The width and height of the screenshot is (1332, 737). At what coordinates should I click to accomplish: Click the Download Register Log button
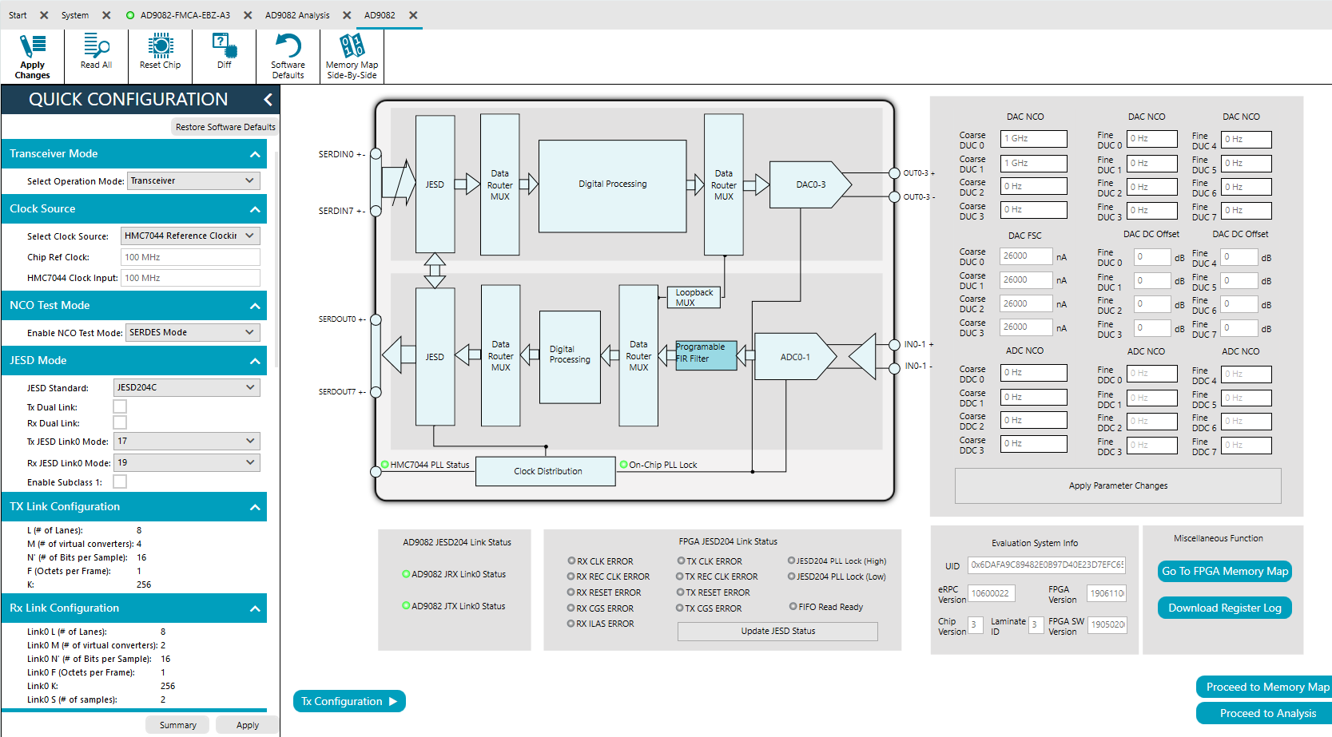(x=1225, y=608)
